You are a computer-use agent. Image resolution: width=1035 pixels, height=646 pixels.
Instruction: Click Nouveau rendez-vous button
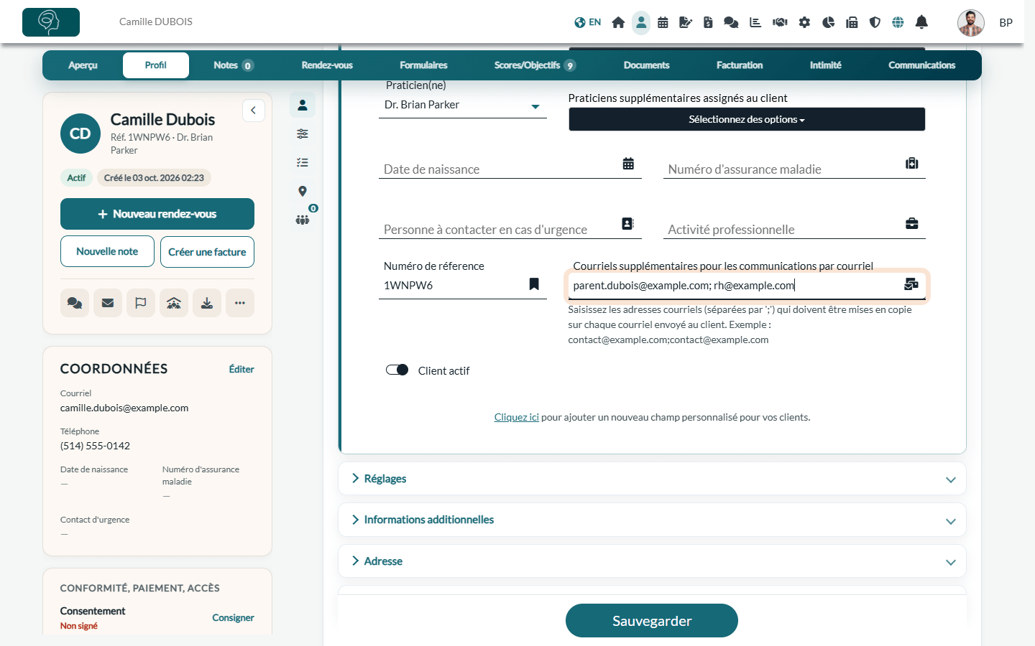click(157, 214)
